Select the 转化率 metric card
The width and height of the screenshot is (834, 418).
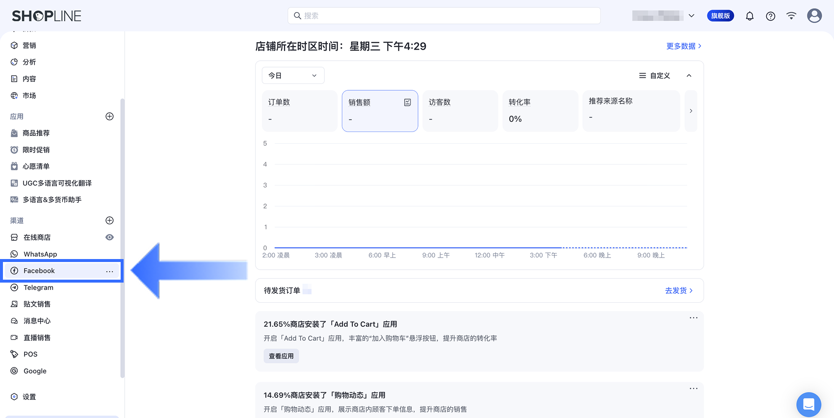point(540,111)
